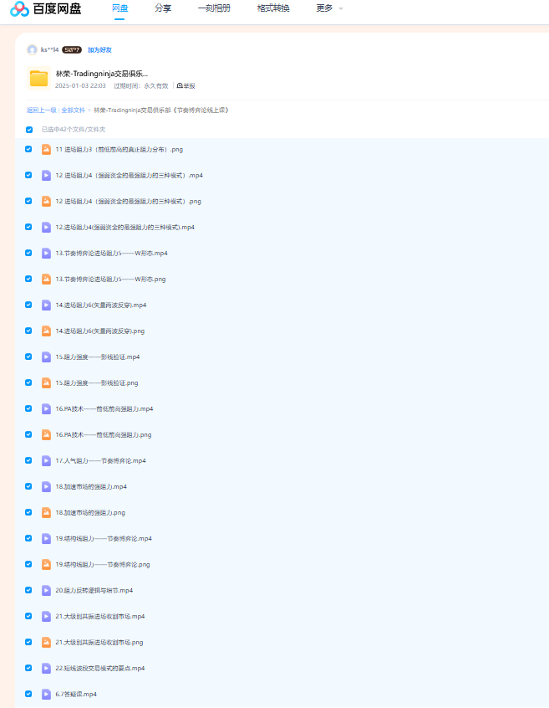549x708 pixels.
Task: Click the breadcrumb folder 林荣-Tradingninja交易俱乐部《节奏博弈论线上课》
Action: [161, 110]
